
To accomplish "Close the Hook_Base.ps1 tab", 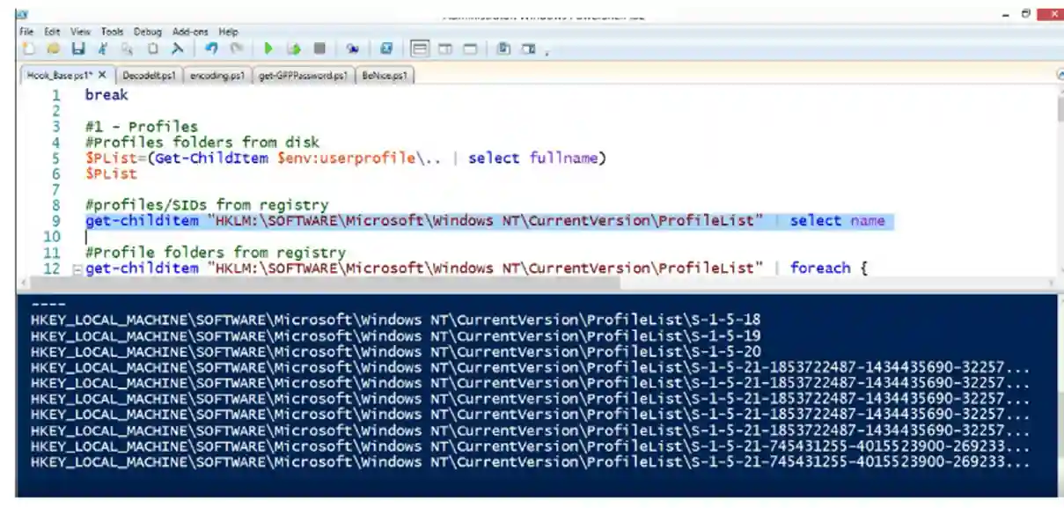I will pyautogui.click(x=101, y=76).
